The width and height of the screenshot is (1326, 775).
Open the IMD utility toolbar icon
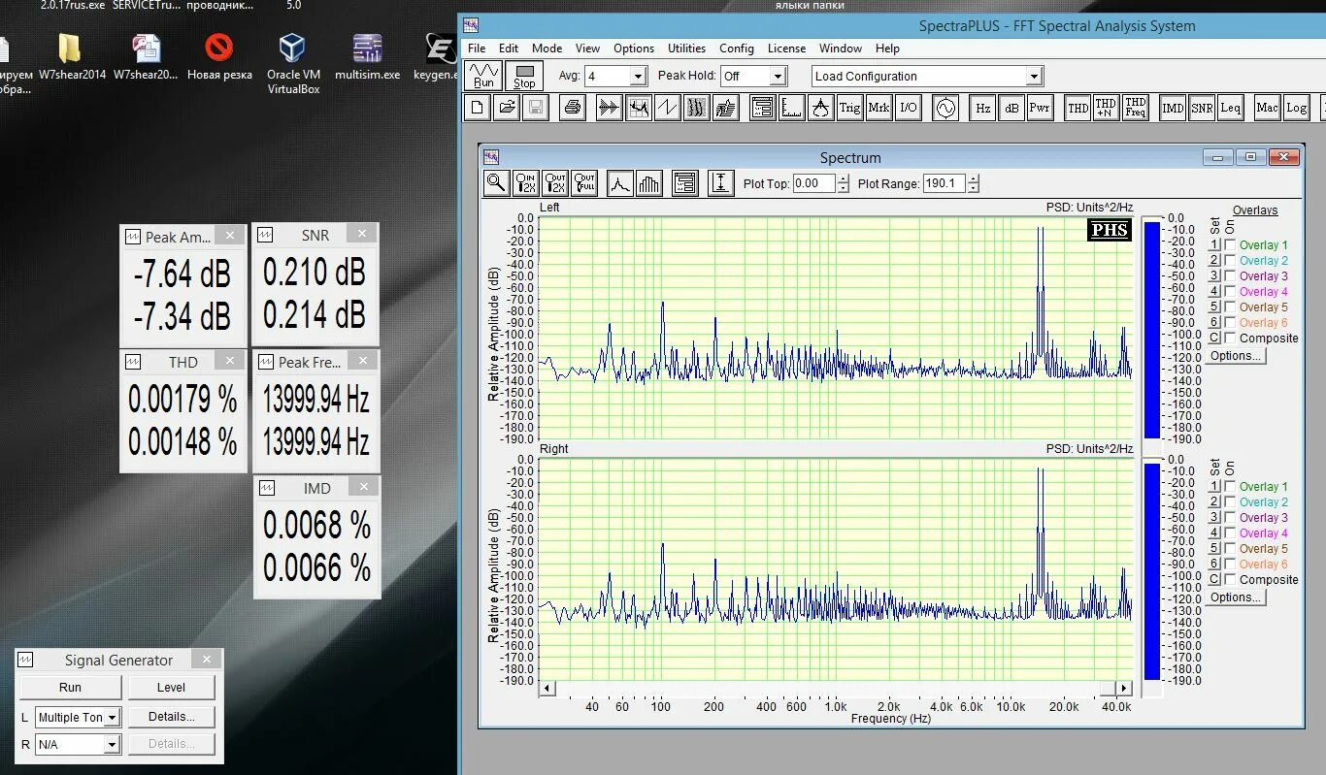click(x=1173, y=108)
